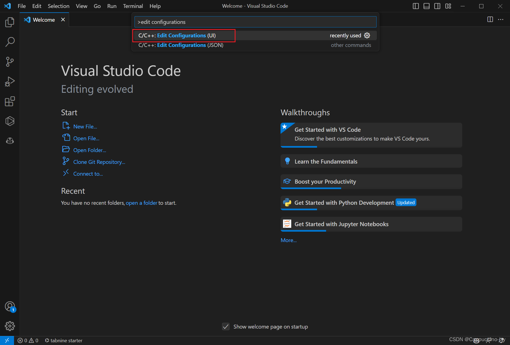This screenshot has height=345, width=510.
Task: Split the editor right
Action: [490, 19]
